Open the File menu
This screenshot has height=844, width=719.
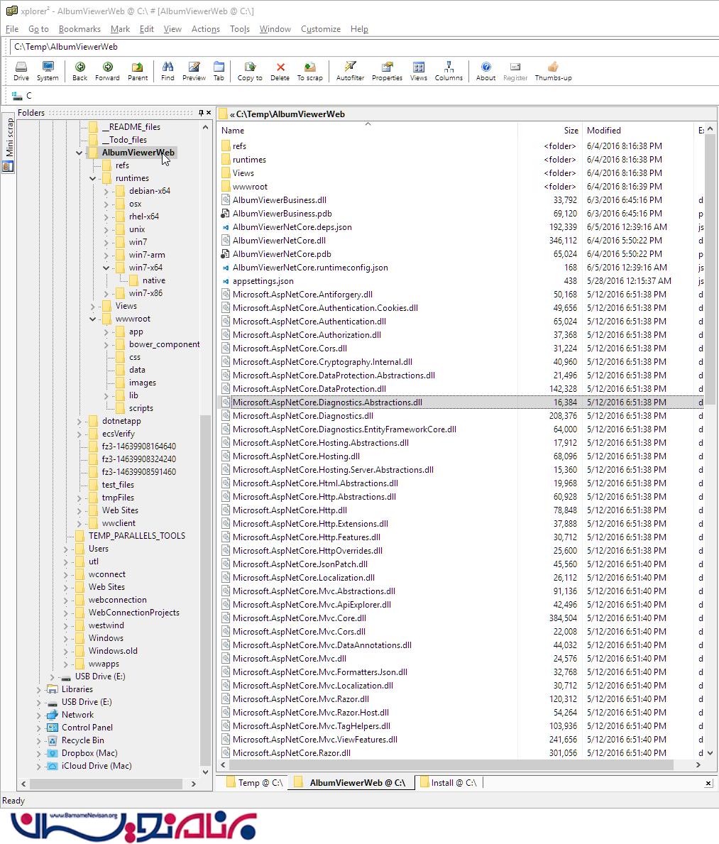coord(12,29)
